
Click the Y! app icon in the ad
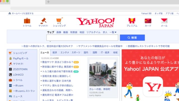(153, 87)
